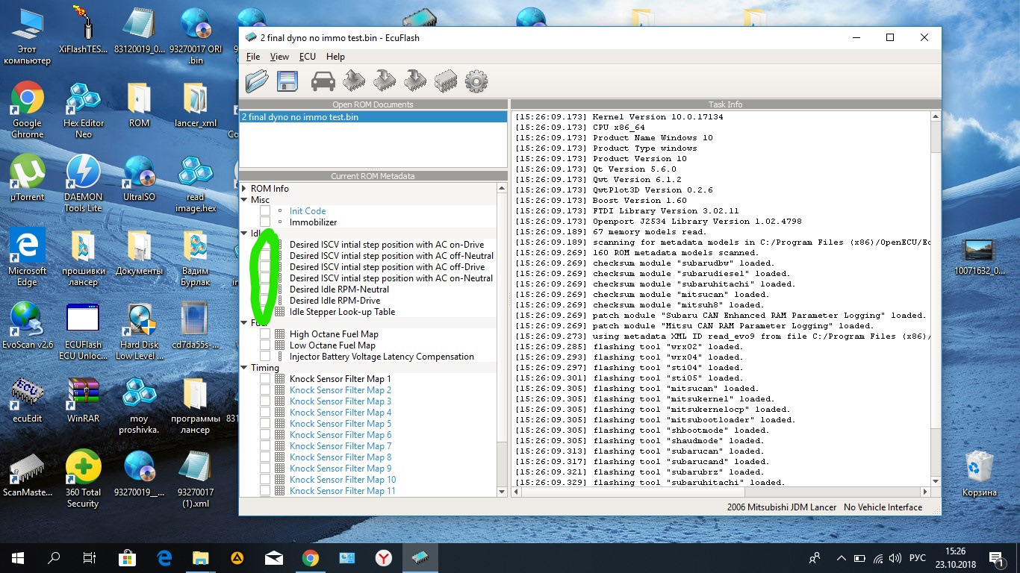Tick the Immobilizer checkbox
The height and width of the screenshot is (573, 1020).
tap(265, 222)
